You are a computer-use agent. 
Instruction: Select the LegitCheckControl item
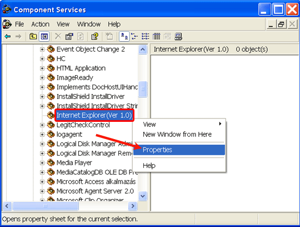tap(83, 125)
